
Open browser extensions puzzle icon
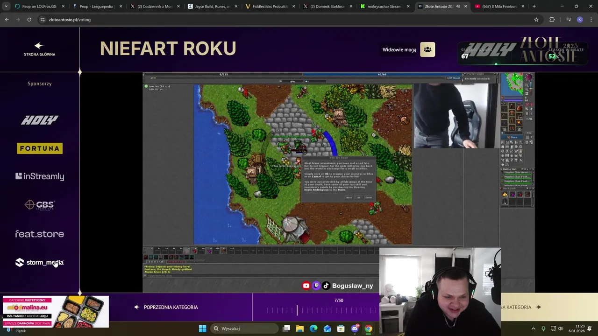(552, 20)
